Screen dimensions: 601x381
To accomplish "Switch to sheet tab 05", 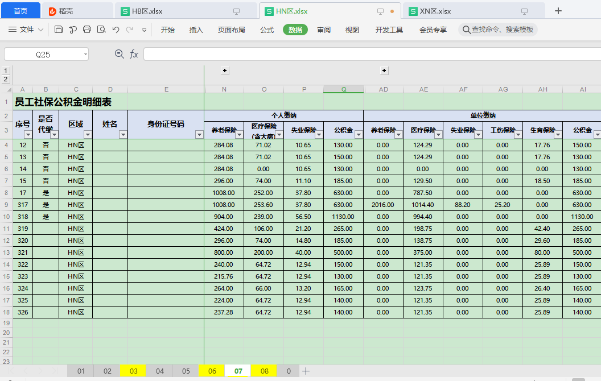I will click(x=186, y=371).
